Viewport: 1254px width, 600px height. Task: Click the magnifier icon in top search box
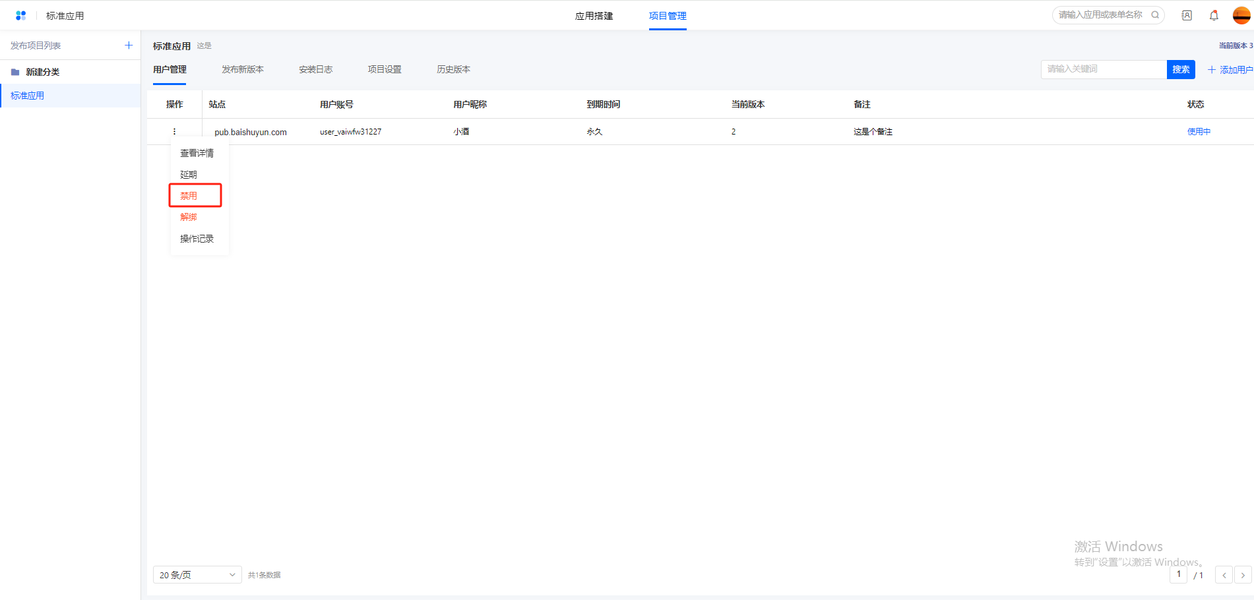[x=1155, y=15]
